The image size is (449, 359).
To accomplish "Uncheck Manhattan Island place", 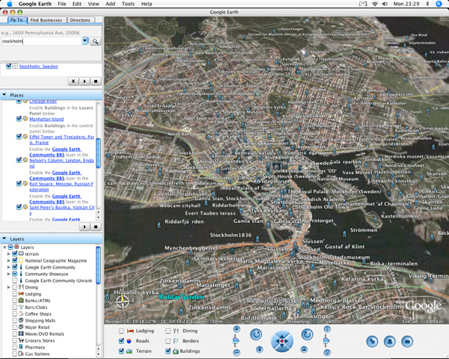I will (19, 118).
